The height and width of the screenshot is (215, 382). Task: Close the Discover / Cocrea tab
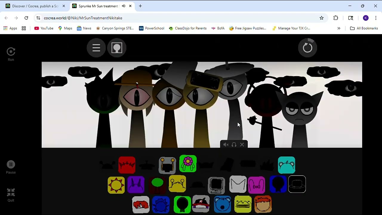click(x=64, y=6)
